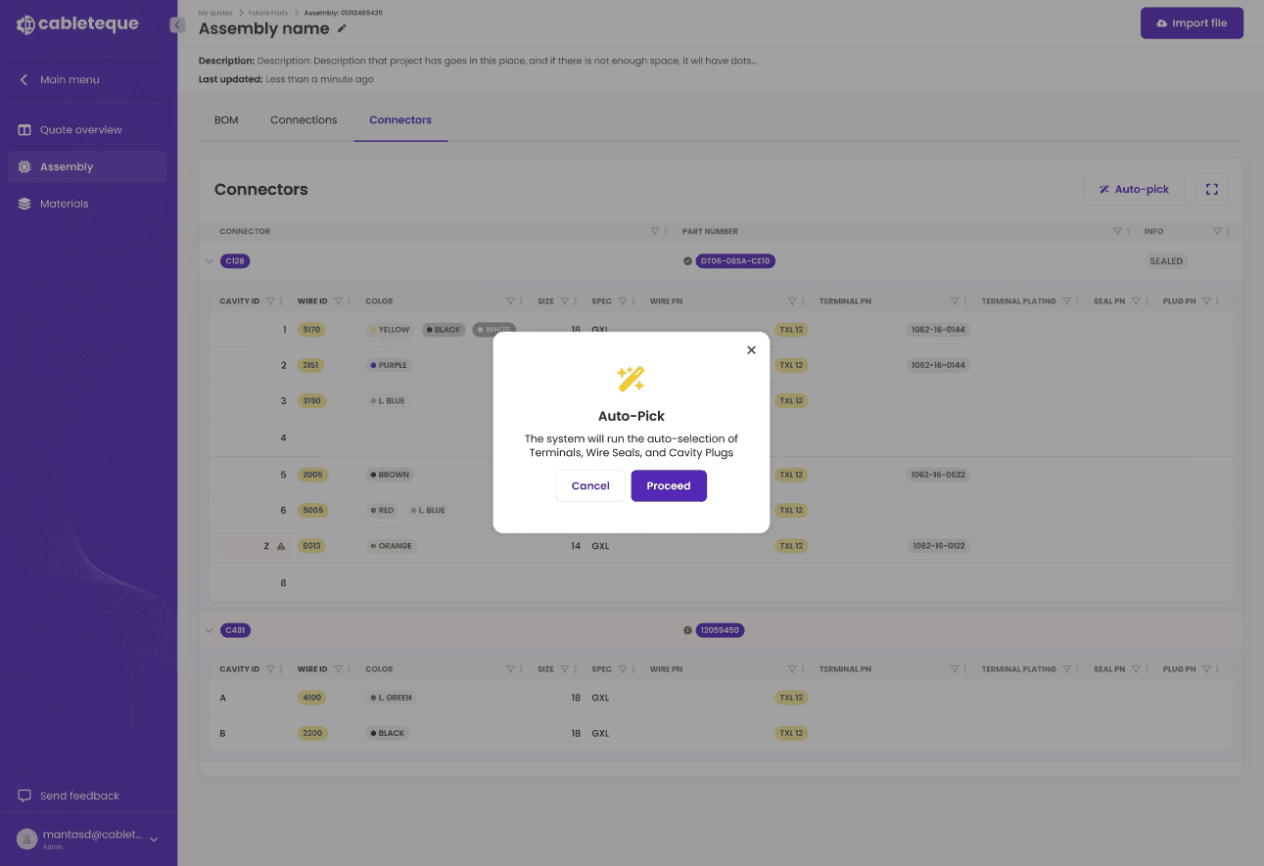Screen dimensions: 1264x866
Task: Click wire ID 8013 tag
Action: (312, 546)
